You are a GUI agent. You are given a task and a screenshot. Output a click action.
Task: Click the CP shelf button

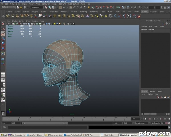pyautogui.click(x=50, y=16)
